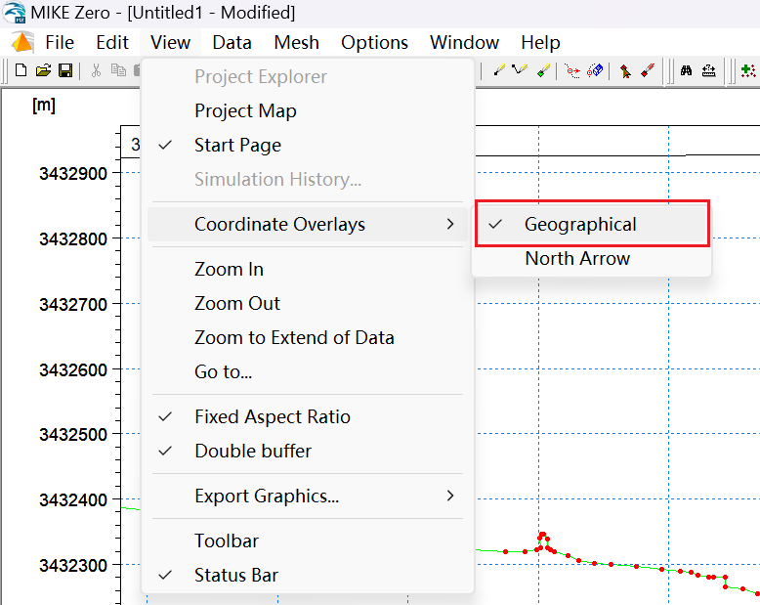760x605 pixels.
Task: Open the Data menu
Action: (232, 43)
